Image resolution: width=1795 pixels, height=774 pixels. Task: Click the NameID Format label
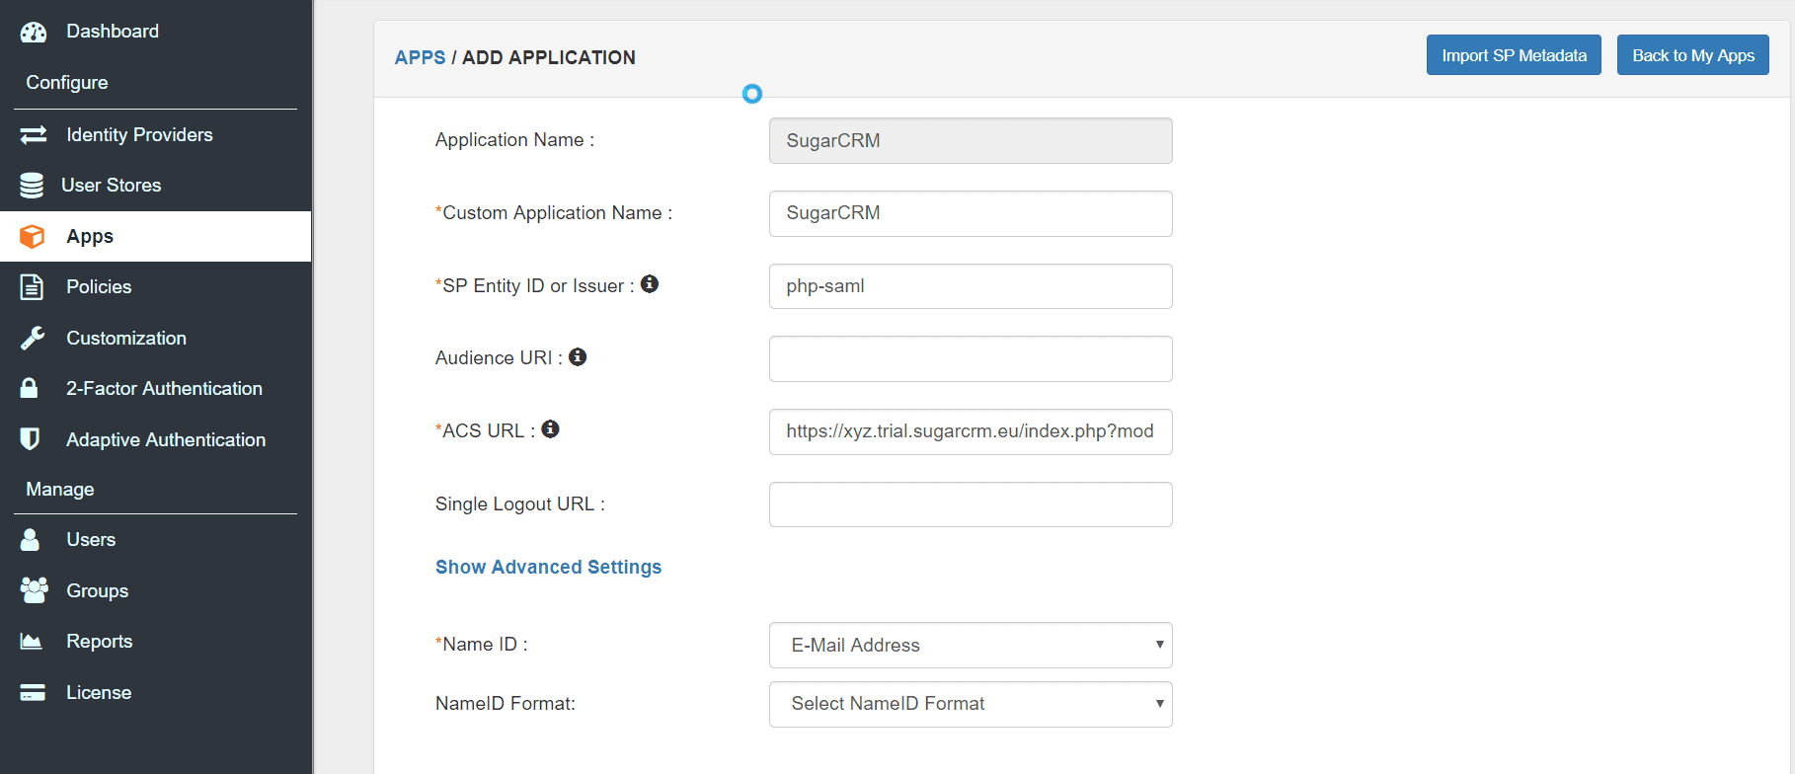[506, 703]
